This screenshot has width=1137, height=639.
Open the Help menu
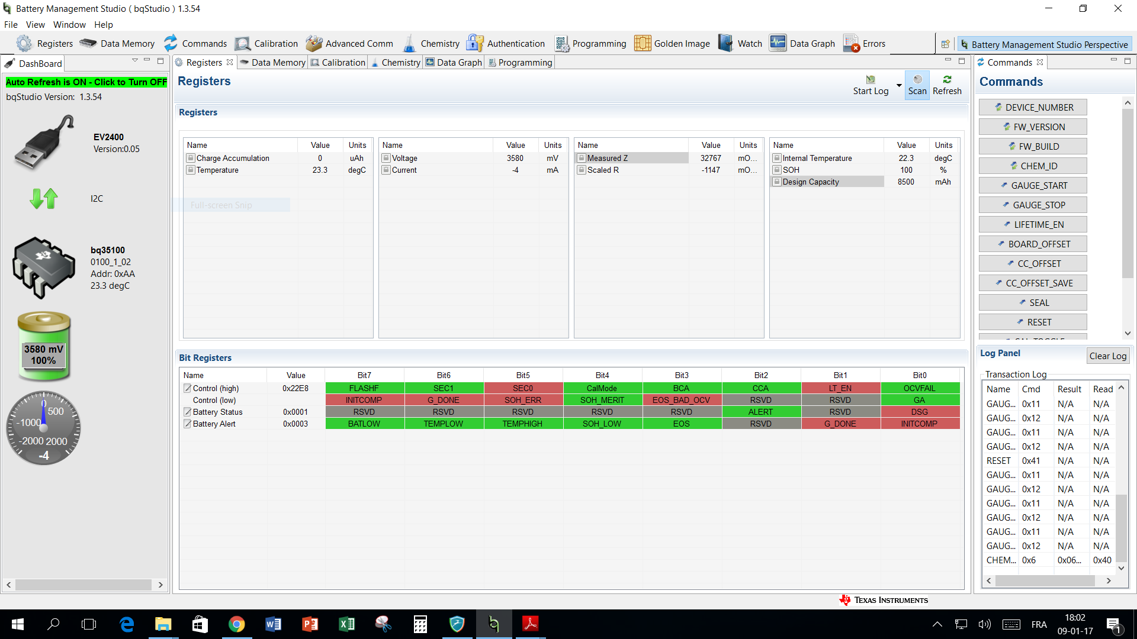[x=103, y=25]
